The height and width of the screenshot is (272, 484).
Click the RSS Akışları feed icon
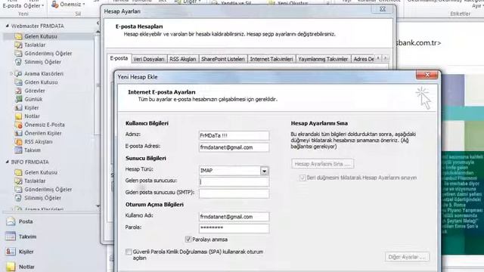(18, 142)
